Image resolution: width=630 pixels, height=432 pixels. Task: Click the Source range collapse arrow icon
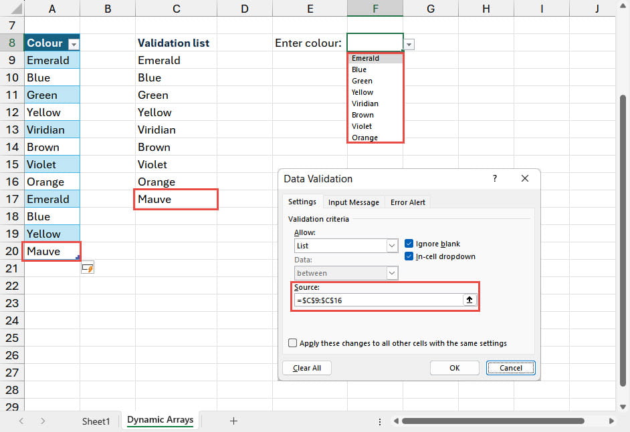(469, 300)
